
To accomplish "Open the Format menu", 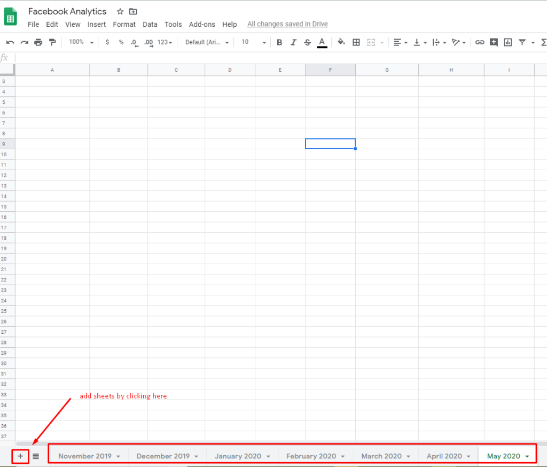I will point(124,24).
